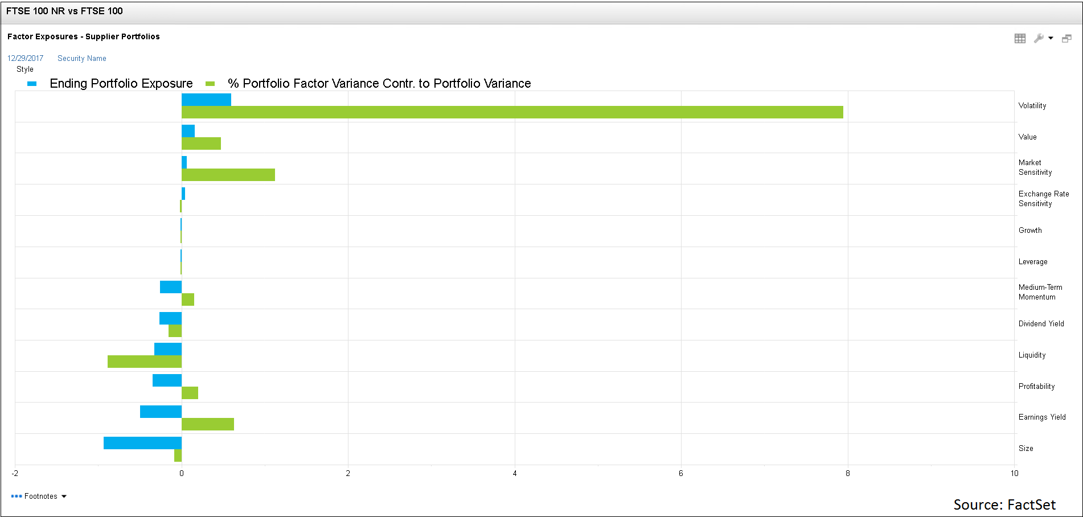
Task: Click '% Portfolio Factor Variance Contr.' legend label
Action: click(x=379, y=83)
